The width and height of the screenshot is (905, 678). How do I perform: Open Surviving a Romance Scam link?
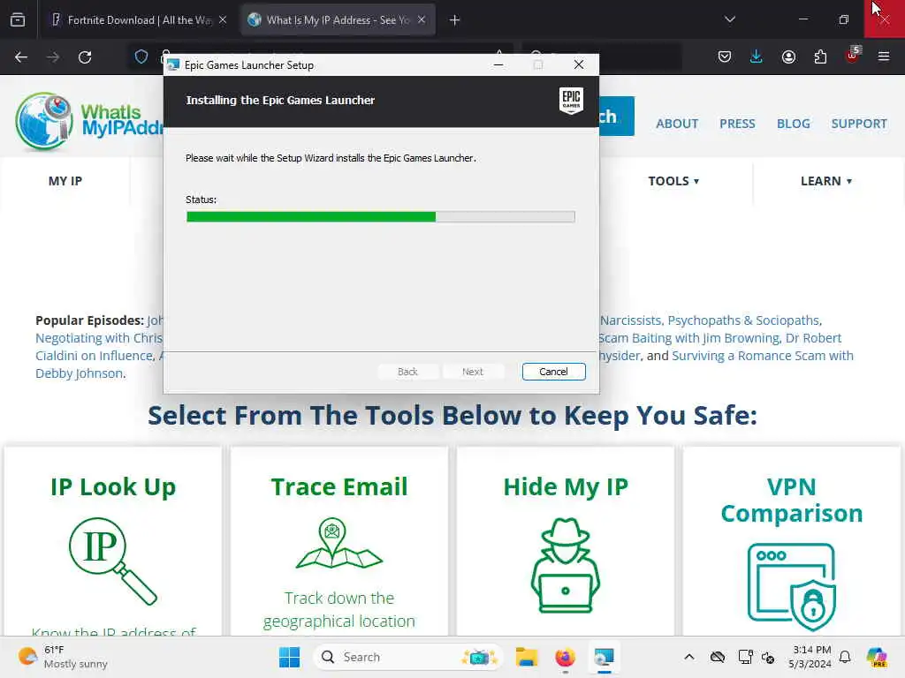[763, 356]
